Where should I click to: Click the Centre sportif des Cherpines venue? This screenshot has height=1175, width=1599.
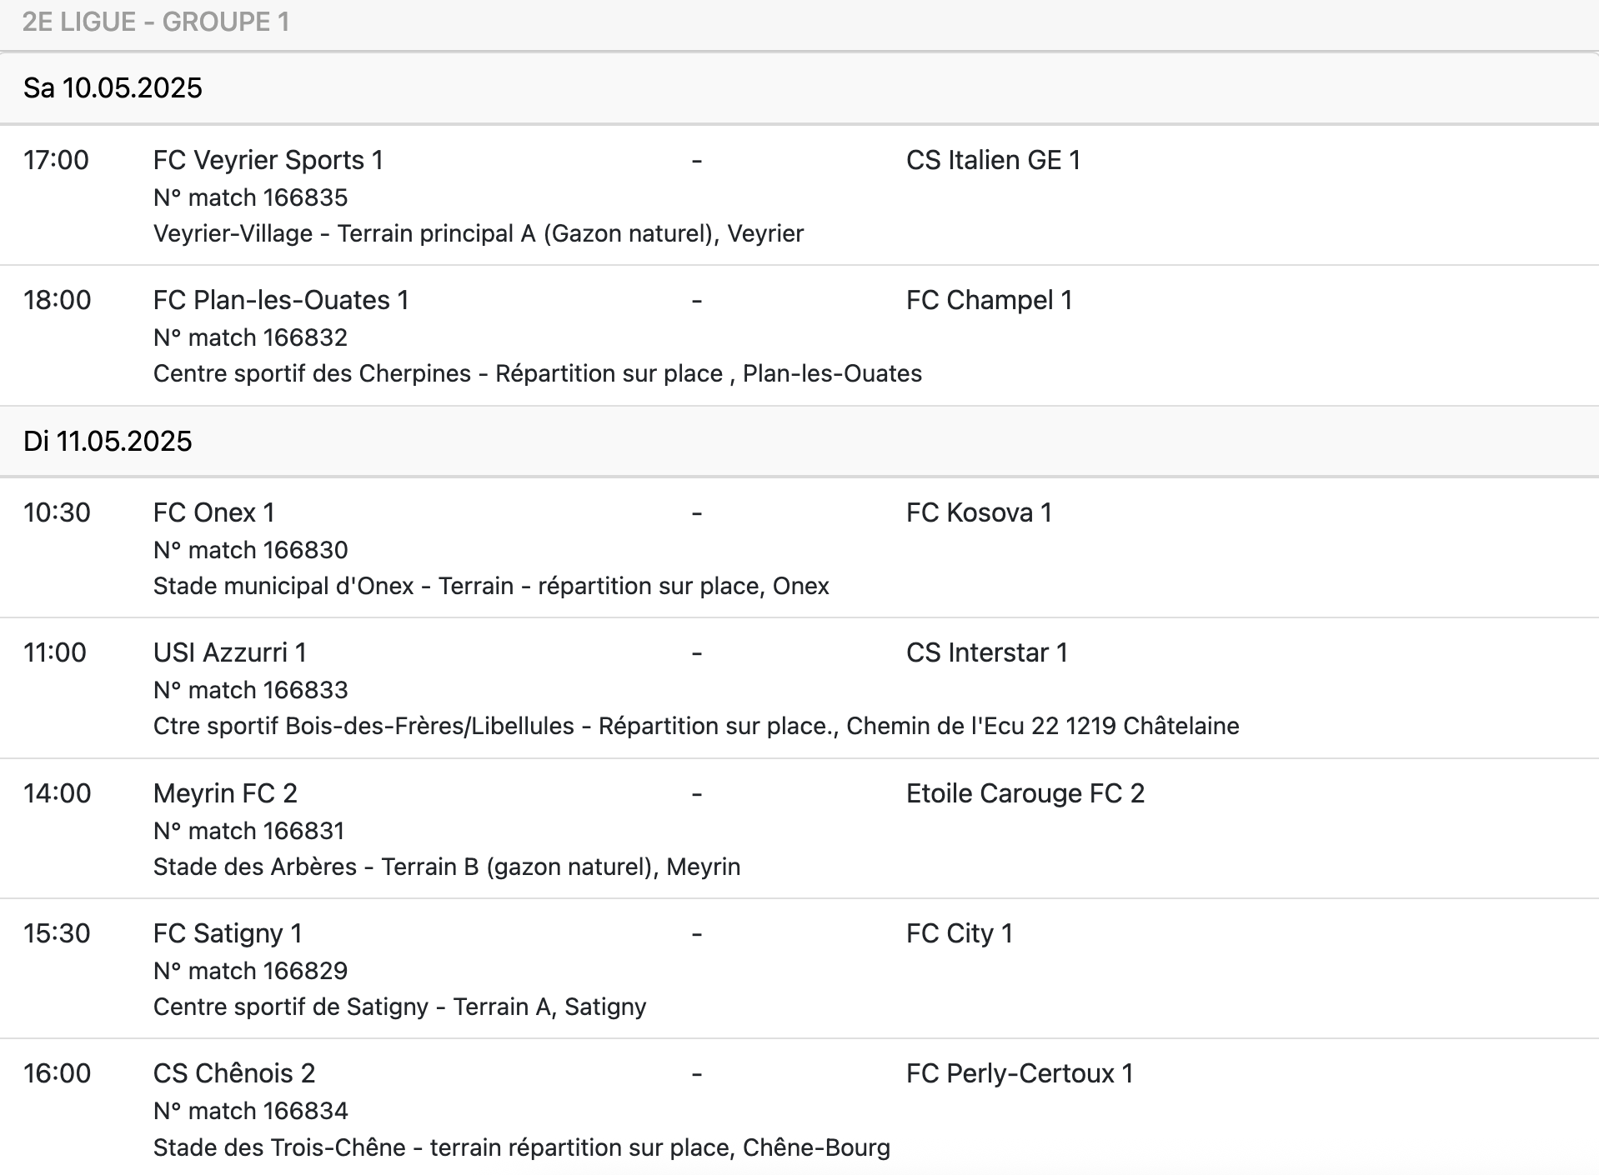537,373
